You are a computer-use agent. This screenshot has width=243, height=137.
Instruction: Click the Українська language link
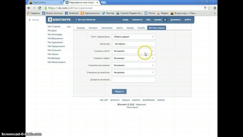point(141,105)
